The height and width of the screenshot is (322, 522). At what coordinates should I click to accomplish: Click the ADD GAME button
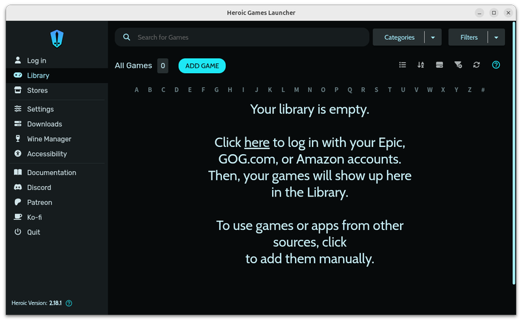pyautogui.click(x=202, y=66)
